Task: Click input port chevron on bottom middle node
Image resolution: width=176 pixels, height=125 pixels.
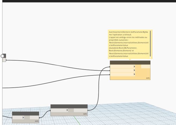Action: pos(67,110)
